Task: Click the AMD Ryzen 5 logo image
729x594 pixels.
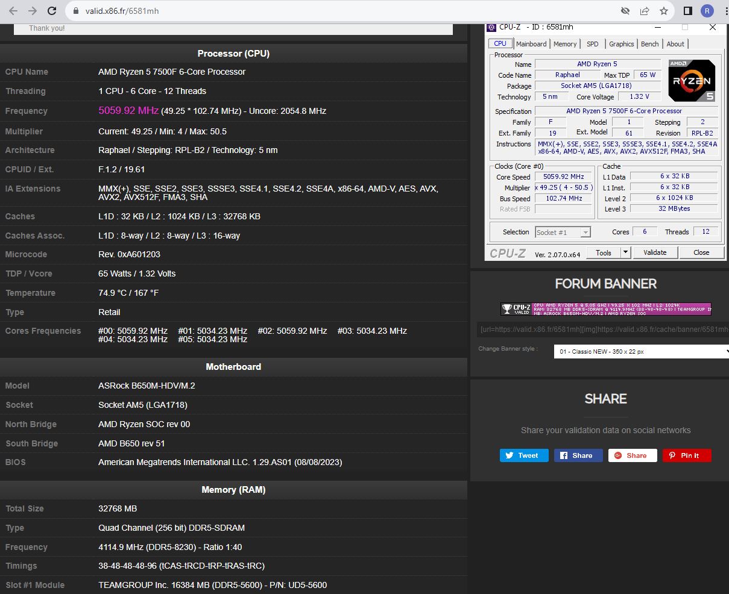Action: point(692,80)
